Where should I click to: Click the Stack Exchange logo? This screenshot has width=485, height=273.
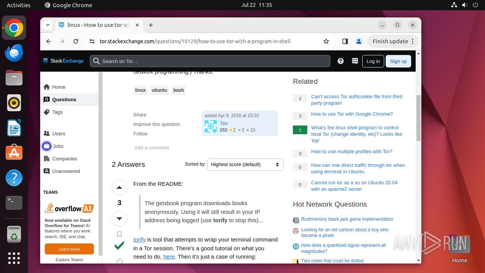point(63,61)
